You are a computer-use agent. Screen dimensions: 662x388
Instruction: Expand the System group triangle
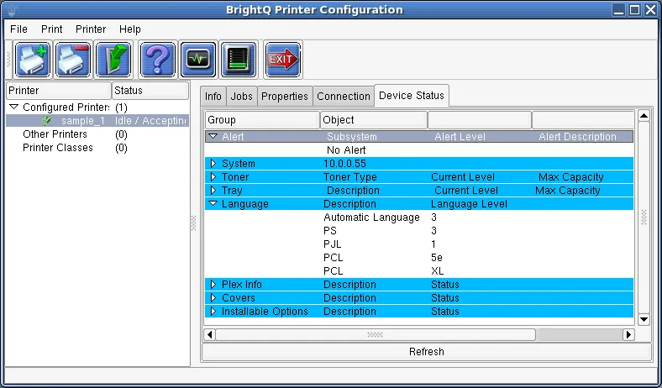pos(213,164)
